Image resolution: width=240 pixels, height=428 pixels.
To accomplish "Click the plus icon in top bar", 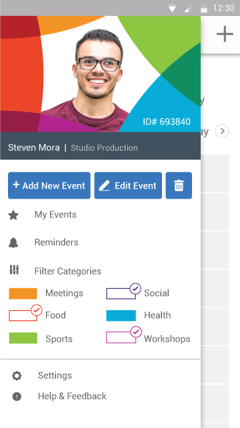I will click(x=225, y=34).
